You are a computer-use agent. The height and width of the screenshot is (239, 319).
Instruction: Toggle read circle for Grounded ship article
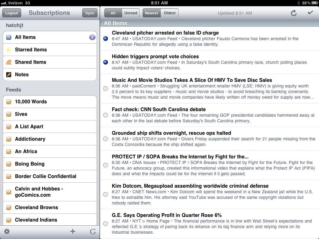click(106, 139)
